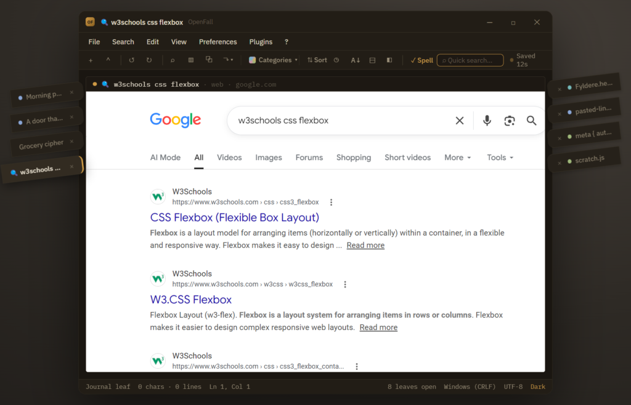Select the Short videos search tab
Viewport: 631px width, 405px height.
click(x=408, y=158)
